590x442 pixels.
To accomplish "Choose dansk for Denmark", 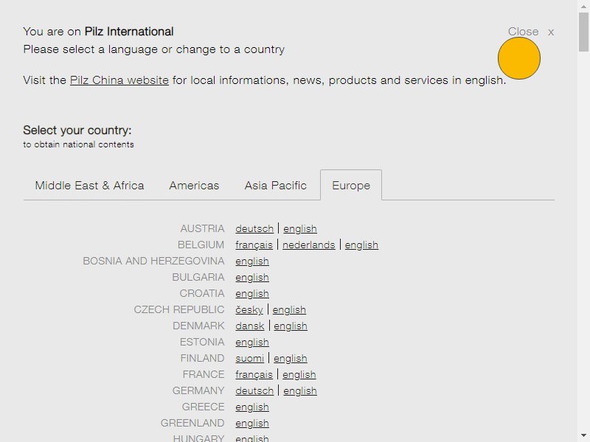I will coord(250,326).
